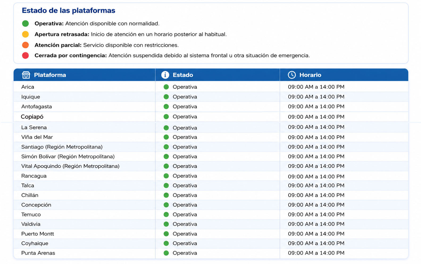Image resolution: width=421 pixels, height=264 pixels.
Task: Select the Valdivia platform name
Action: (x=31, y=224)
